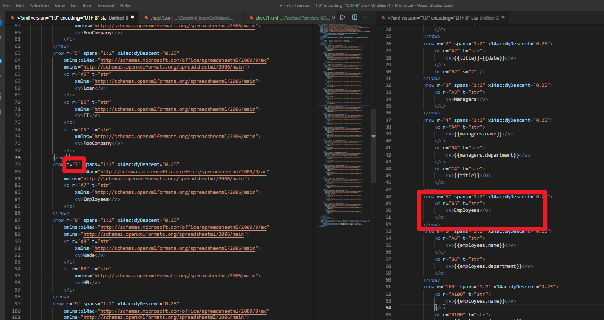Click {{employees.name}} on right line 55

479,245
